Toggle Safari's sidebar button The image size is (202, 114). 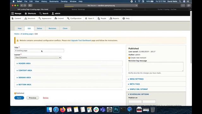(x=30, y=5)
